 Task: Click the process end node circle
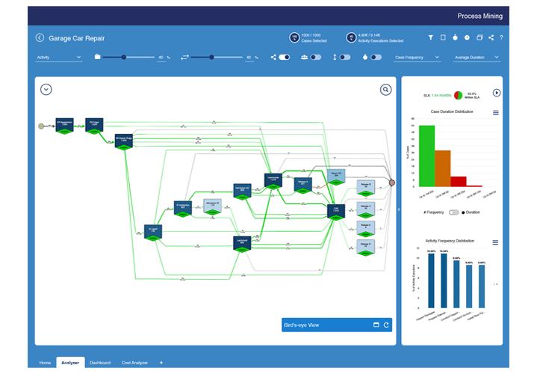click(392, 183)
